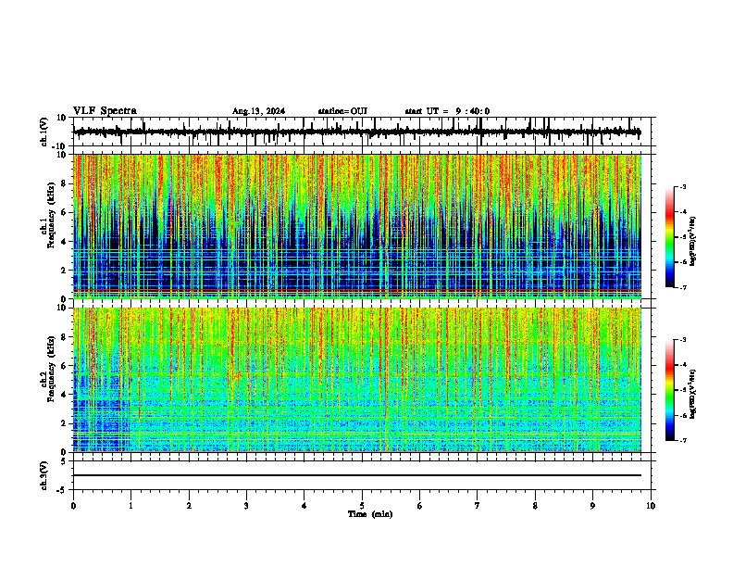Click the ch.1 "Frequency (kHz)" axis label
Viewport: 733px width, 567px height.
[x=52, y=215]
